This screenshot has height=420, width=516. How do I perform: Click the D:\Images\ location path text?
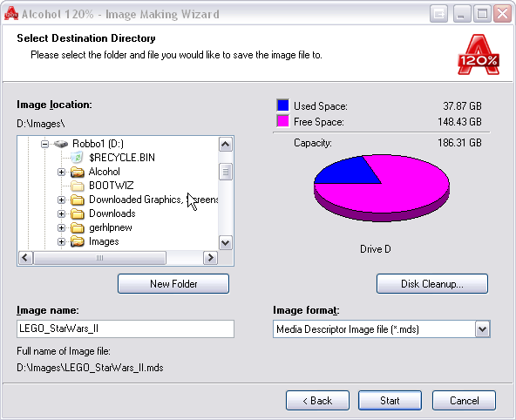pyautogui.click(x=41, y=124)
